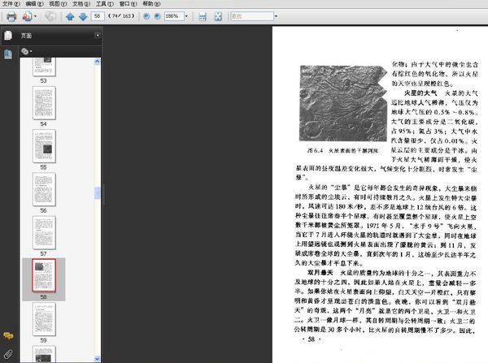This screenshot has width=488, height=363.
Task: Go to previous page with up arrow
Action: pos(69,16)
